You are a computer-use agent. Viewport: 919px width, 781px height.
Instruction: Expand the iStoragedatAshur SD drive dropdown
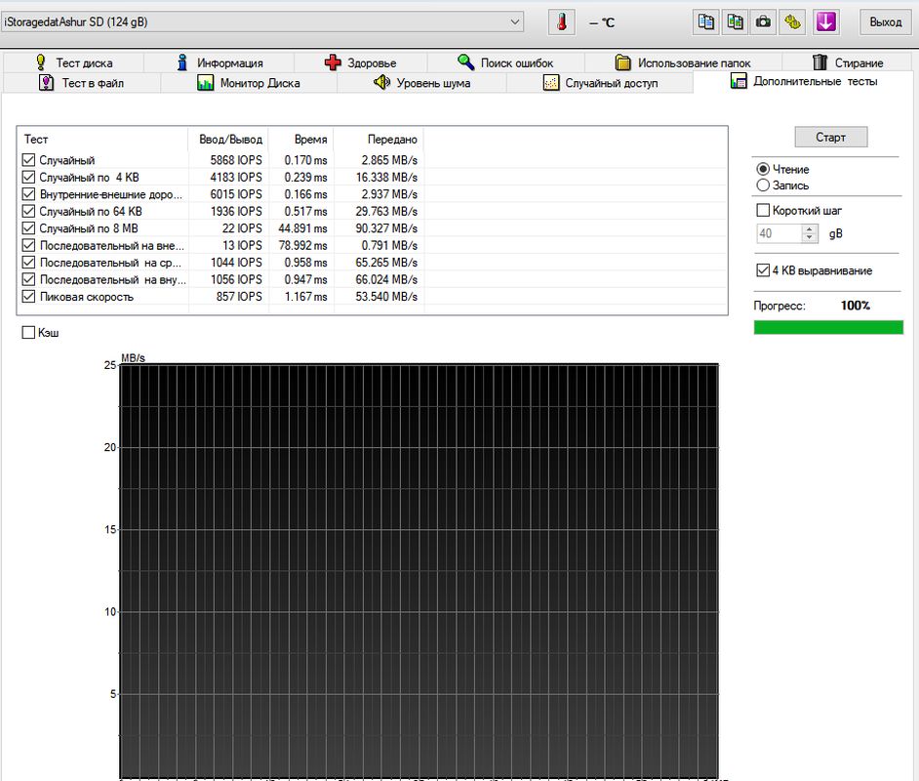tap(515, 21)
